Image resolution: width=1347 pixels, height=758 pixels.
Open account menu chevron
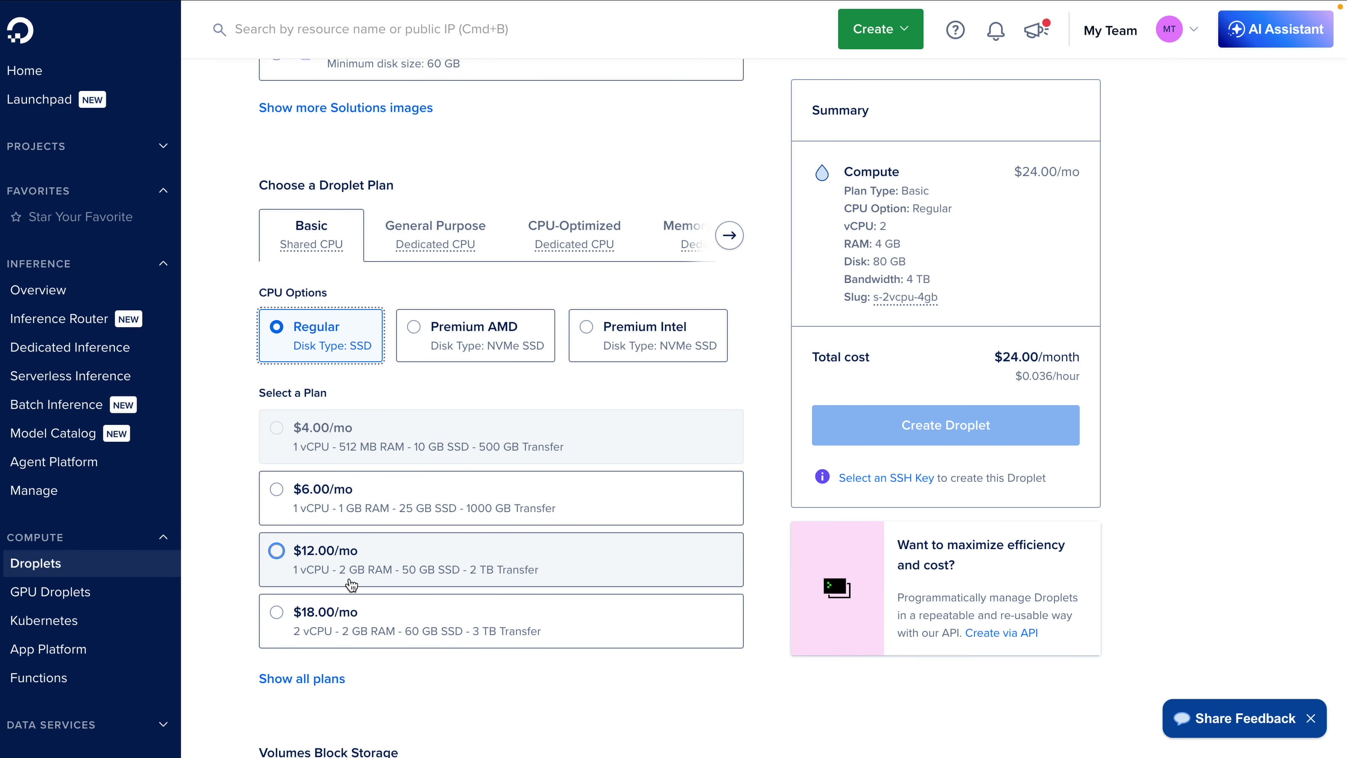(1194, 29)
